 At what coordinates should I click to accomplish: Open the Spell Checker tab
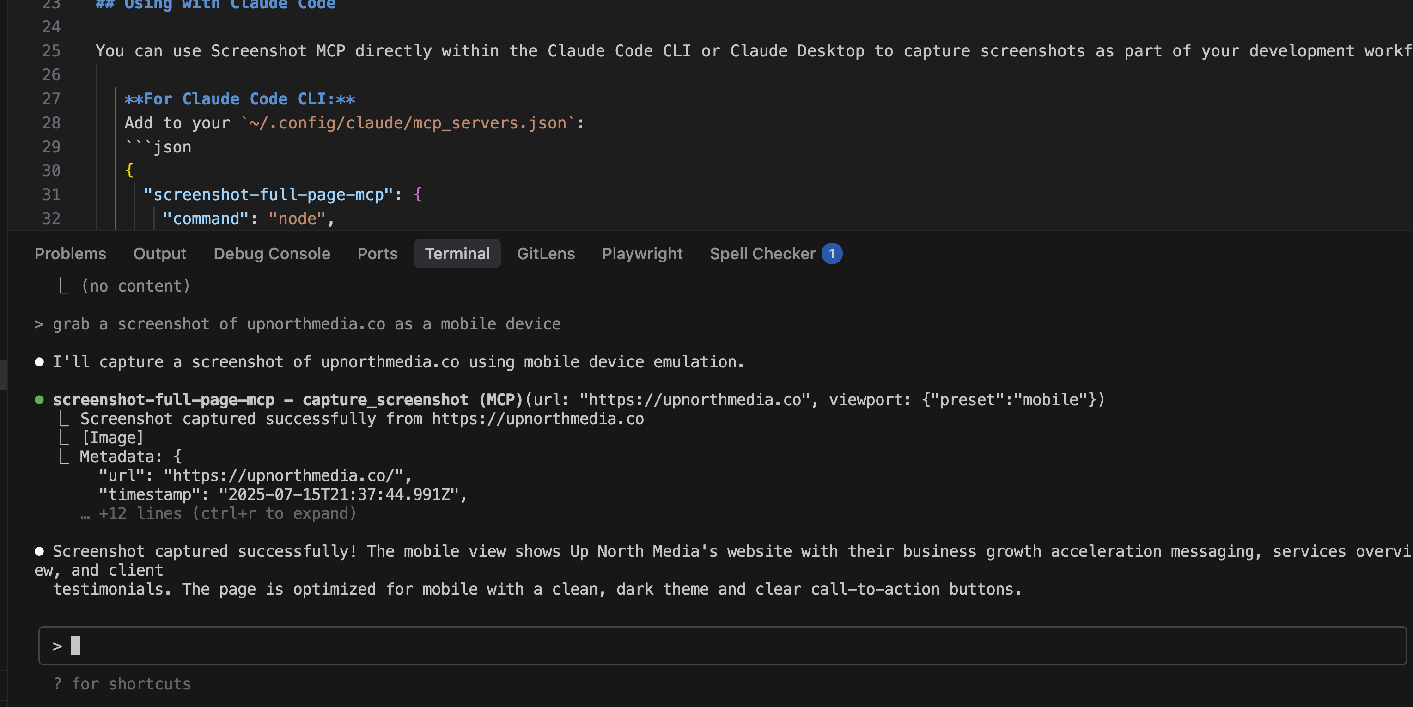(x=762, y=253)
